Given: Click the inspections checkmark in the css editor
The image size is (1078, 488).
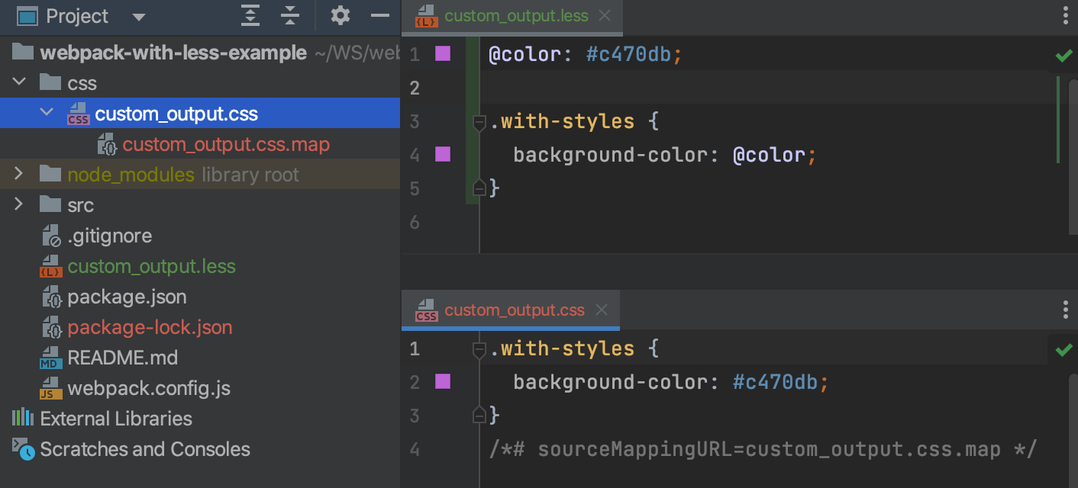Looking at the screenshot, I should coord(1063,351).
